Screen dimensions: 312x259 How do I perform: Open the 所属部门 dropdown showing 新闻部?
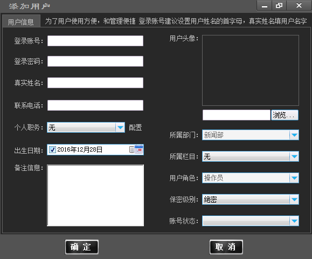251,135
